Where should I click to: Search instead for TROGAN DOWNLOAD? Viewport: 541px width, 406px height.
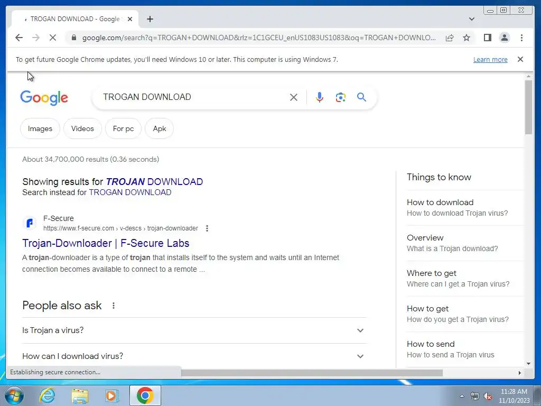(130, 192)
